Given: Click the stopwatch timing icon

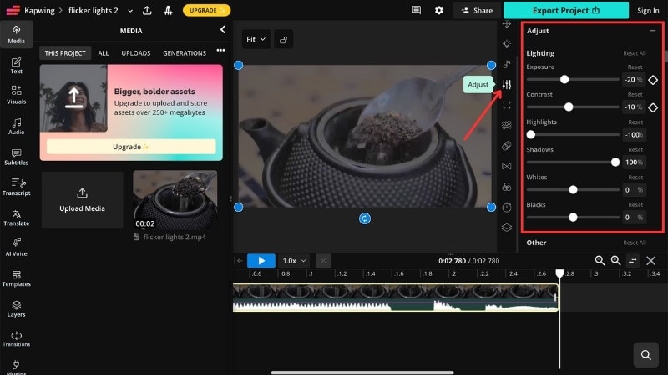Looking at the screenshot, I should point(507,207).
